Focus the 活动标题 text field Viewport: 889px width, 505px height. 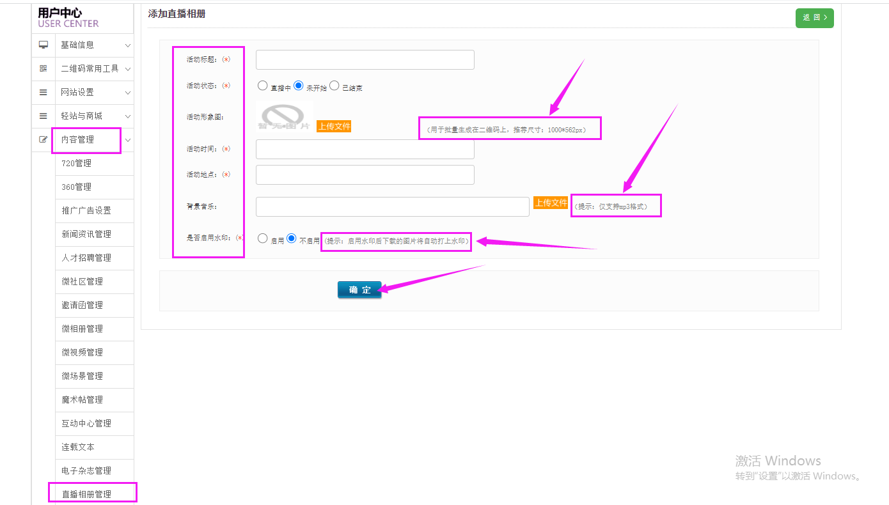click(365, 59)
